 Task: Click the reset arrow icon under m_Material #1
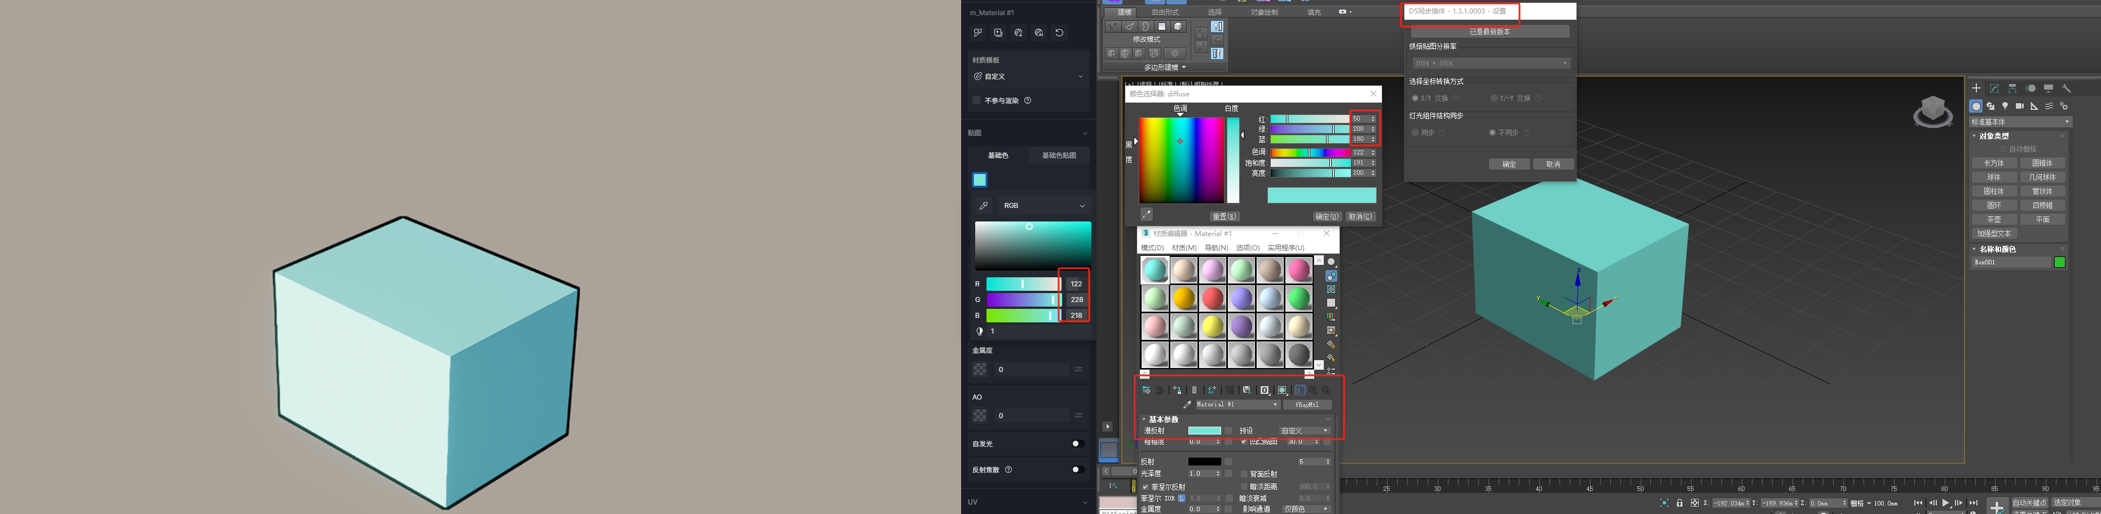pyautogui.click(x=1059, y=33)
